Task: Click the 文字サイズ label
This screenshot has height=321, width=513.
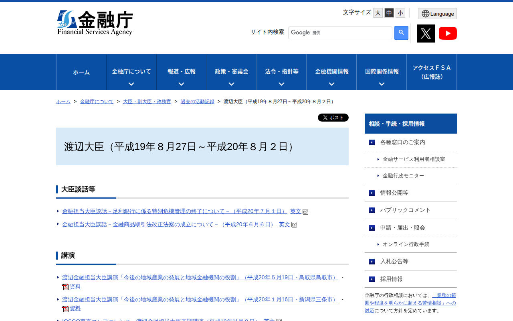Action: [357, 12]
